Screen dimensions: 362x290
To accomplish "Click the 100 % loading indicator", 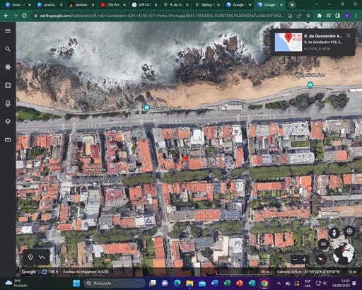I will (x=49, y=272).
